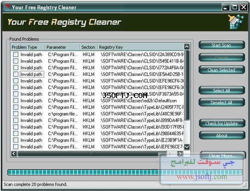This screenshot has height=191, width=250.
Task: Click the left arrow of horizontal scrollbar
Action: pyautogui.click(x=14, y=153)
